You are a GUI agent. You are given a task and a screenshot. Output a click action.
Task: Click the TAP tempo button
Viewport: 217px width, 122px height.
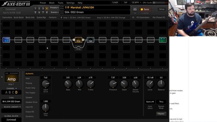click(125, 2)
